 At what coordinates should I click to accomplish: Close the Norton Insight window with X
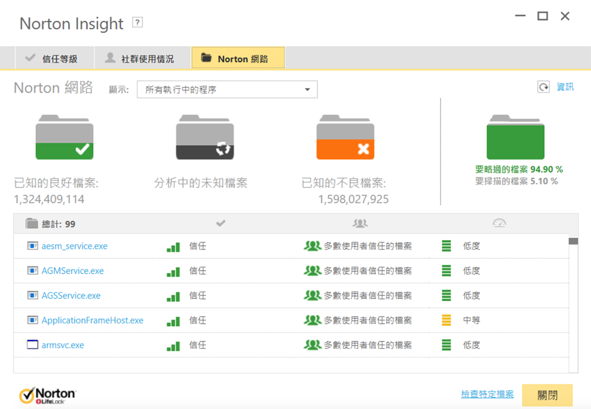click(x=565, y=16)
